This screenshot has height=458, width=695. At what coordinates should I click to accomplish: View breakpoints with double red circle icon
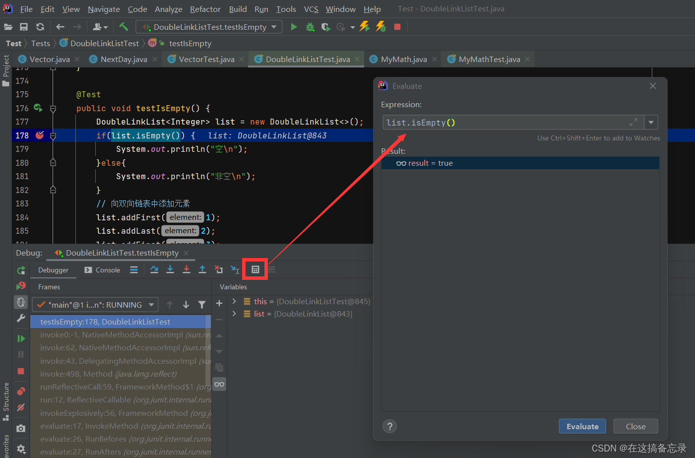click(21, 391)
